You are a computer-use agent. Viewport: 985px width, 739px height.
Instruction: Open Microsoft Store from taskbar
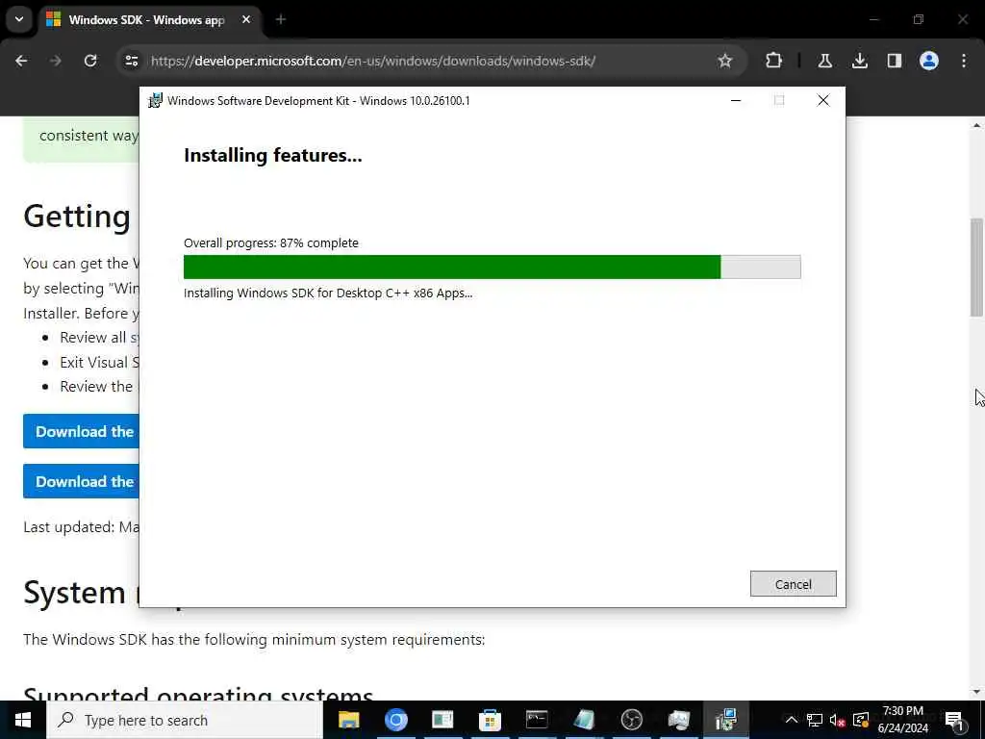(490, 720)
